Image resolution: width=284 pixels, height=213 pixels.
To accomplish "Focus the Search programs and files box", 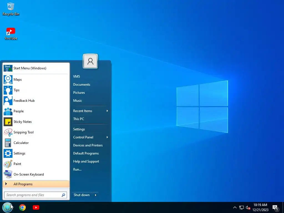I will click(35, 195).
